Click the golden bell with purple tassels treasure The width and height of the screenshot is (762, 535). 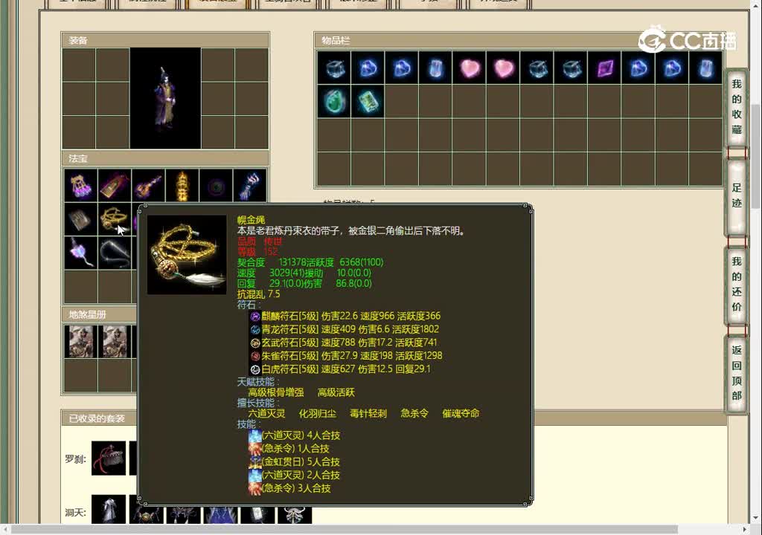pos(80,186)
